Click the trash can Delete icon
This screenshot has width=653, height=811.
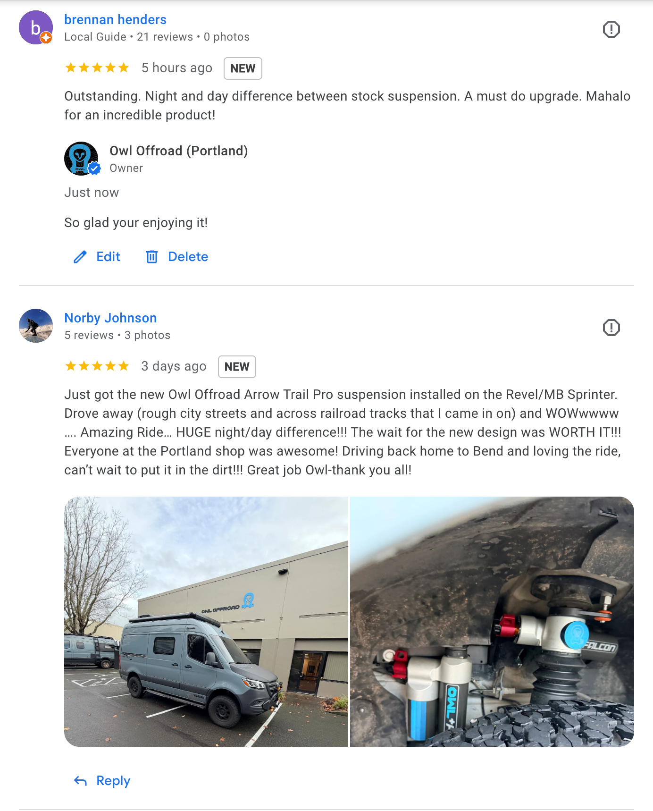(x=152, y=257)
